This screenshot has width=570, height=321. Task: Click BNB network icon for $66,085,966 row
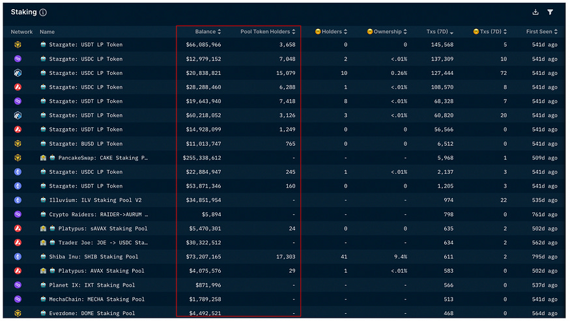pyautogui.click(x=18, y=45)
